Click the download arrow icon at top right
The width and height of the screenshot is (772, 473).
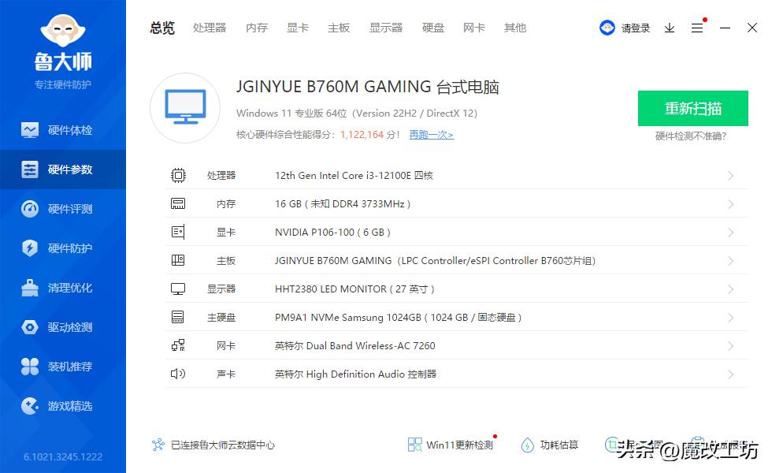tap(670, 28)
